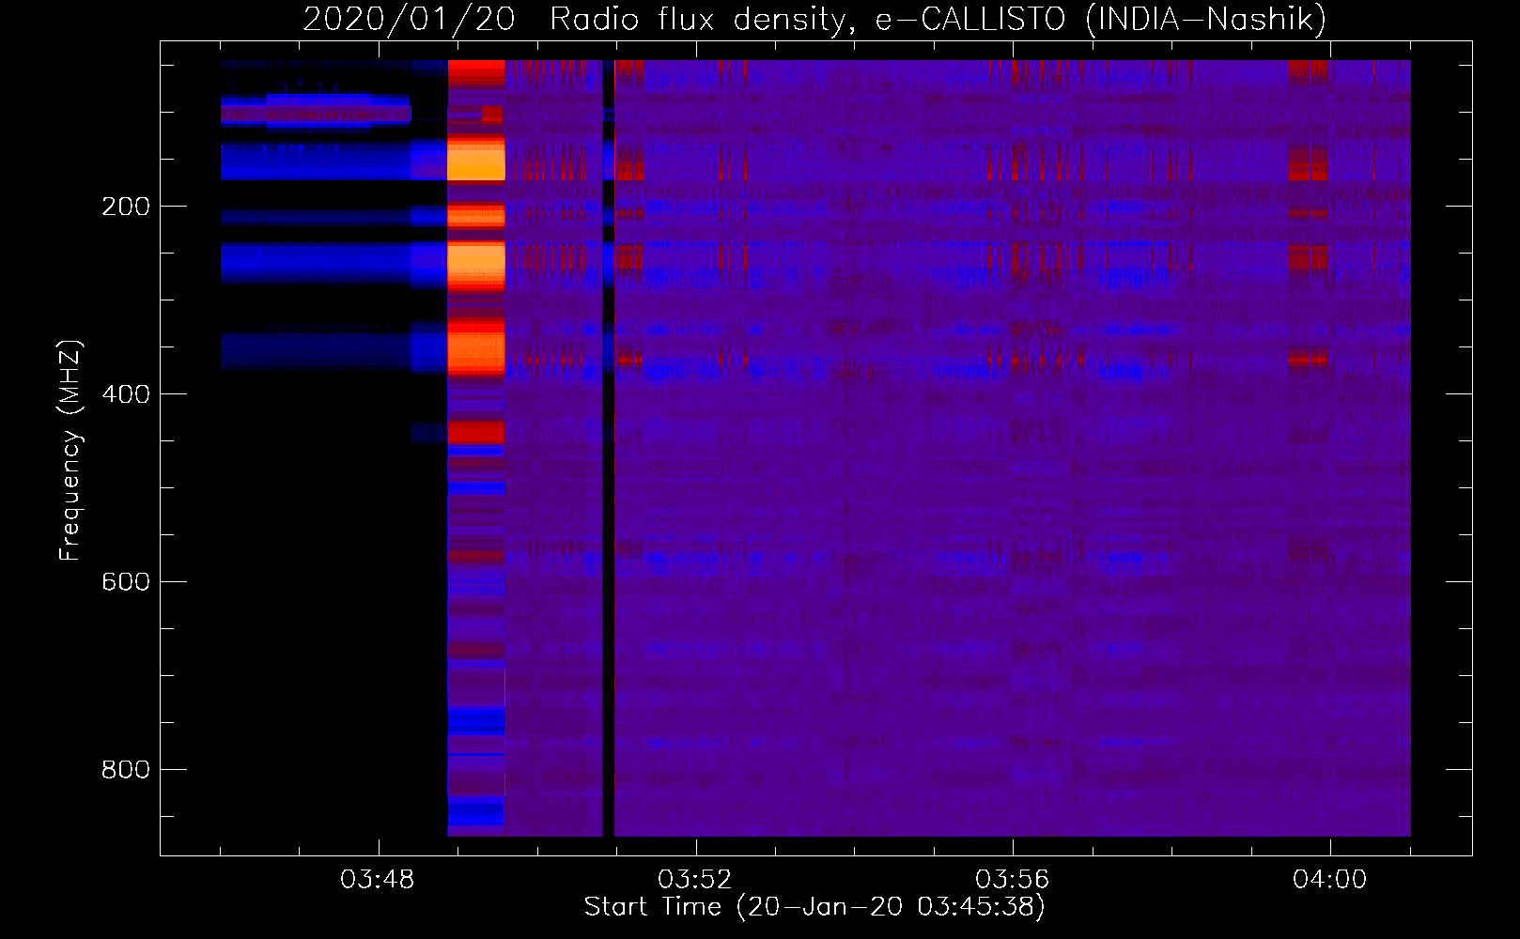Click the 03:56 time tick label

(x=1013, y=880)
